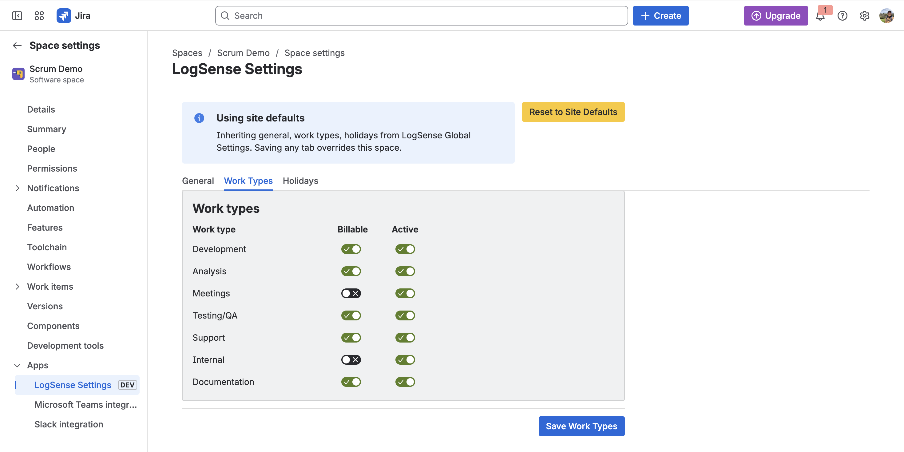
Task: Toggle Billable for Documentation
Action: [x=351, y=382]
